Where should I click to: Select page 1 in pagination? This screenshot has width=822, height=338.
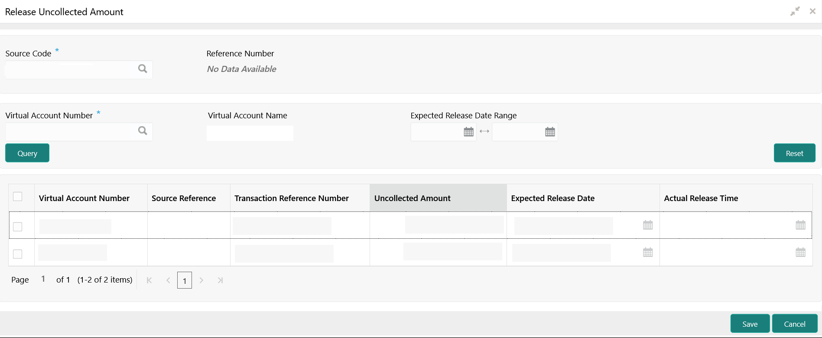(185, 280)
